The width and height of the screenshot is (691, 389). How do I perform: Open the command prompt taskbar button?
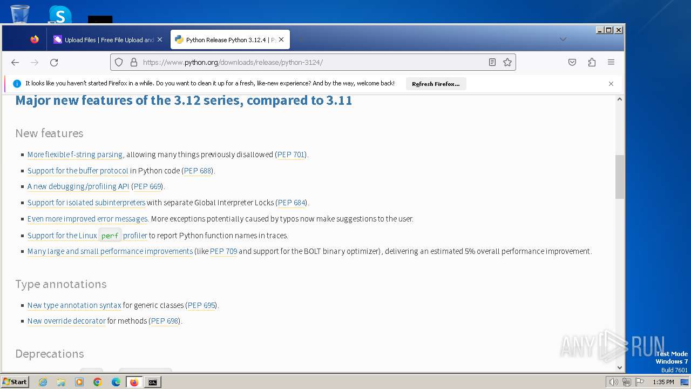click(153, 382)
